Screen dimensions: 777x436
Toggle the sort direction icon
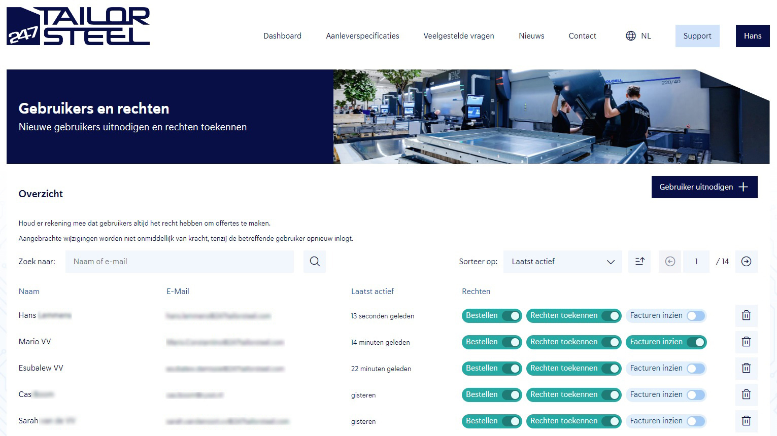tap(639, 262)
